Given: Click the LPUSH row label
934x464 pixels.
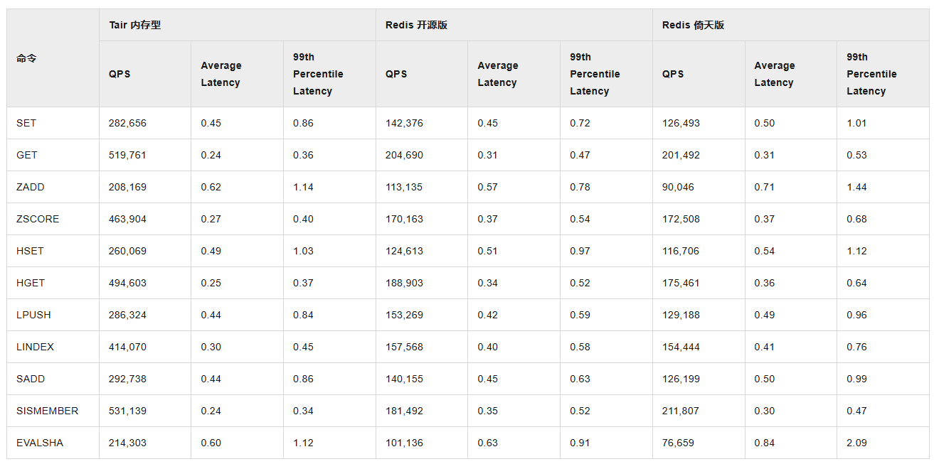Looking at the screenshot, I should [x=33, y=315].
